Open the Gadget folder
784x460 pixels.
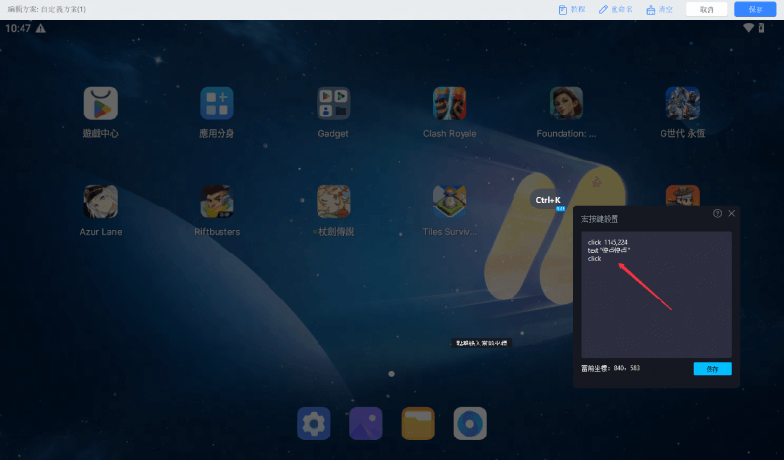333,104
